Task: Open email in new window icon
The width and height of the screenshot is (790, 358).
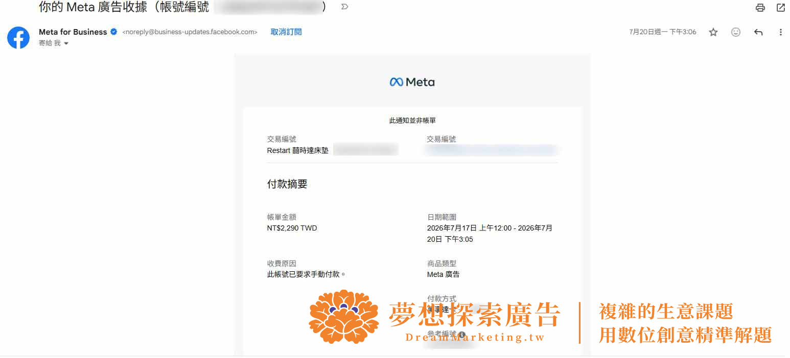Action: tap(780, 8)
